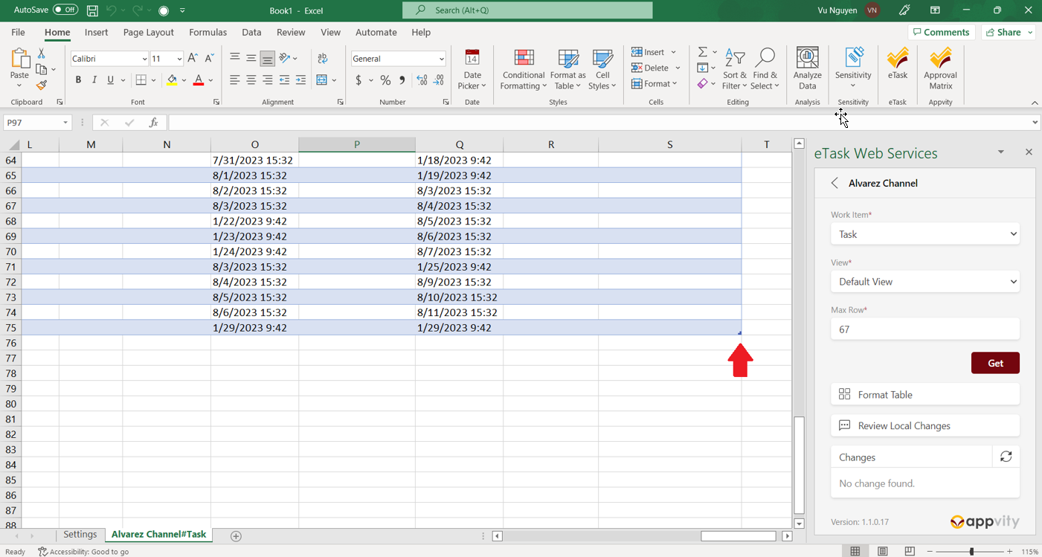The height and width of the screenshot is (557, 1042).
Task: Toggle Bold formatting
Action: (x=78, y=80)
